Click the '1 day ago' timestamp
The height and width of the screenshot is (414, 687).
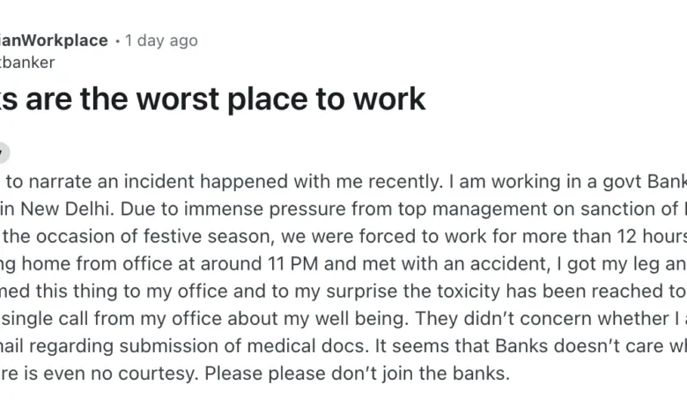(161, 41)
